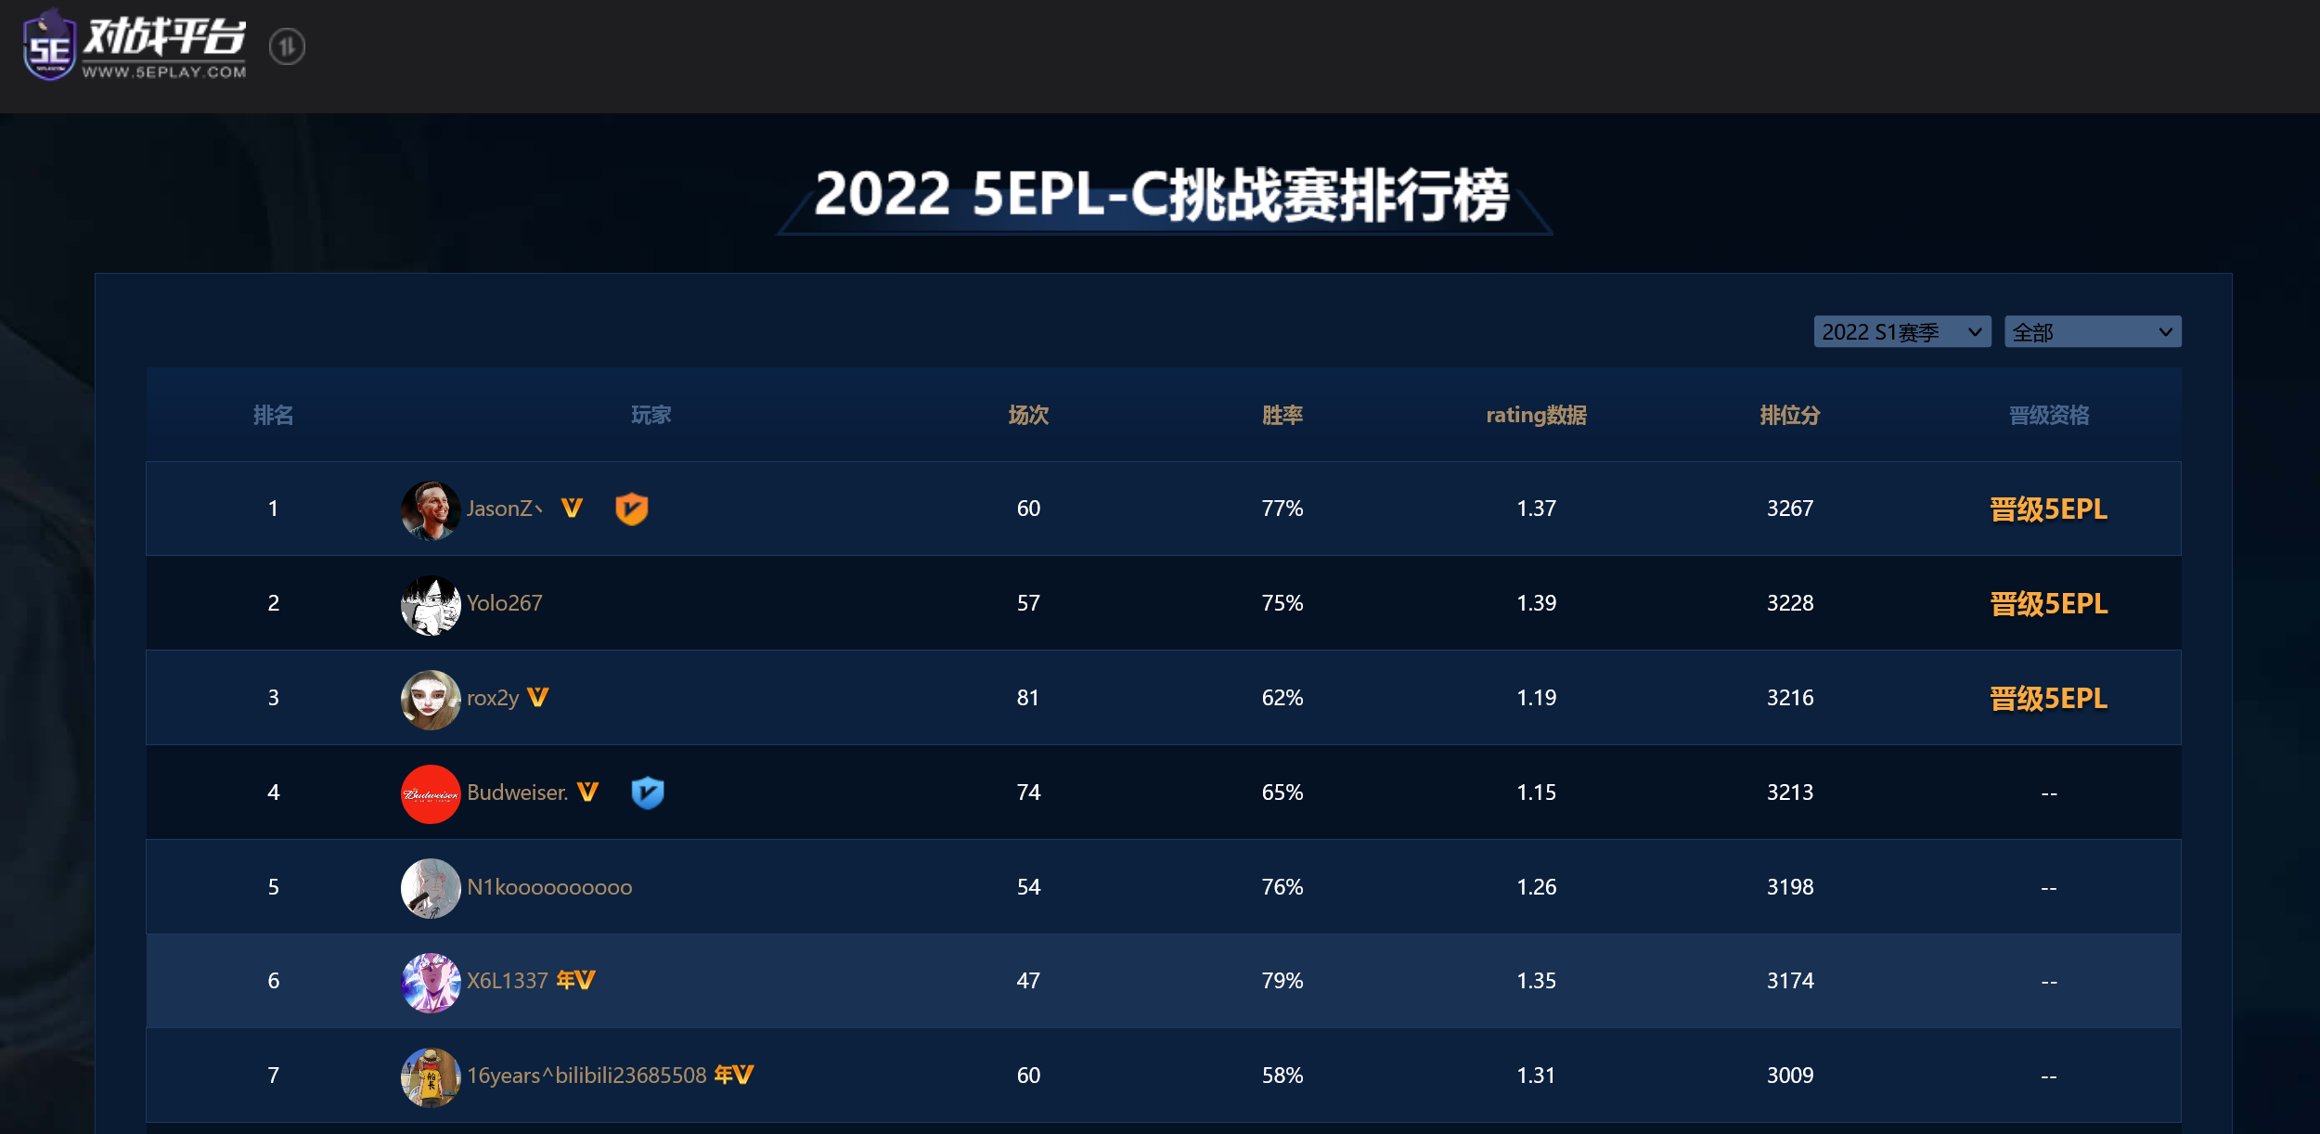The width and height of the screenshot is (2320, 1134).
Task: Click the round badge icon beside the logo
Action: 287,46
